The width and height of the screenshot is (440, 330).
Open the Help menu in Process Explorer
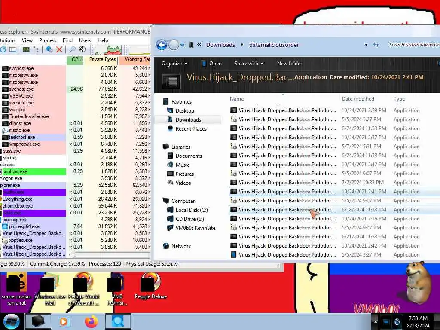(103, 40)
